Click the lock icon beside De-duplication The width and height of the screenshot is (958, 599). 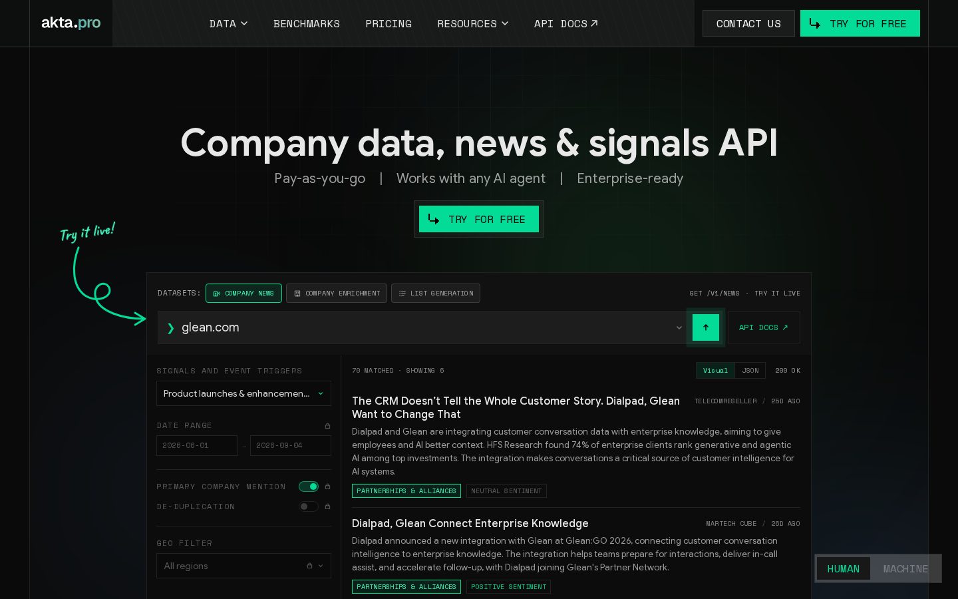point(327,506)
